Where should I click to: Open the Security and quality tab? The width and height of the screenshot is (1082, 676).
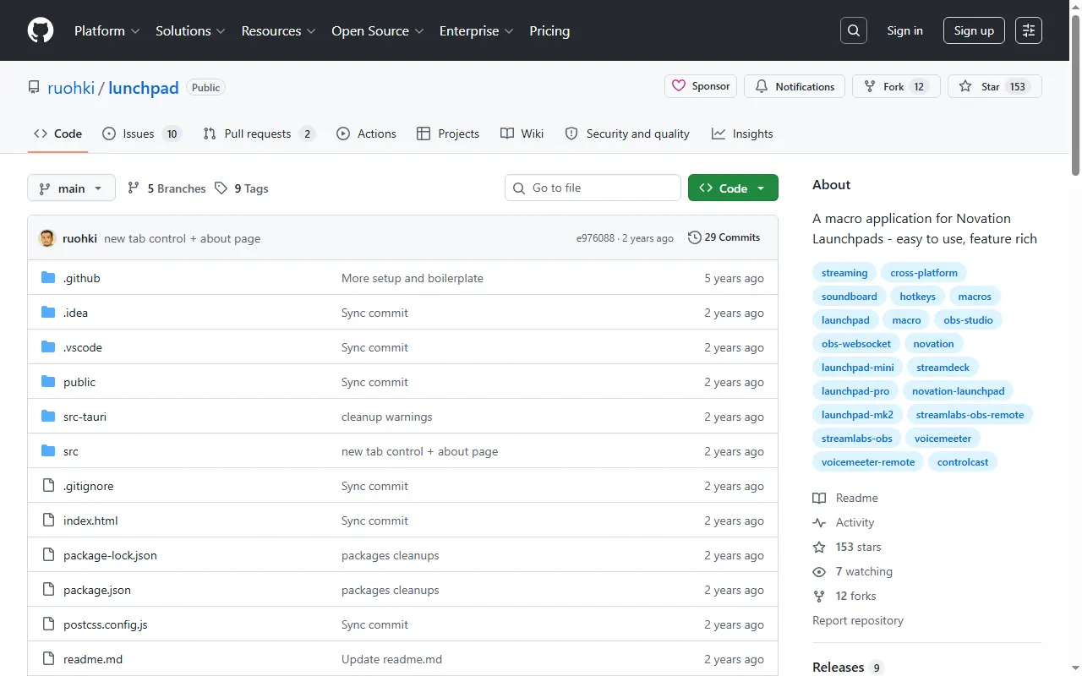(x=627, y=134)
